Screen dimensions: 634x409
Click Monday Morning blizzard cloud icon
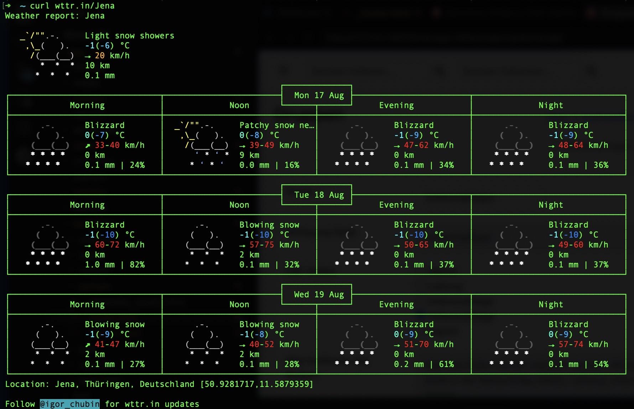tap(48, 145)
